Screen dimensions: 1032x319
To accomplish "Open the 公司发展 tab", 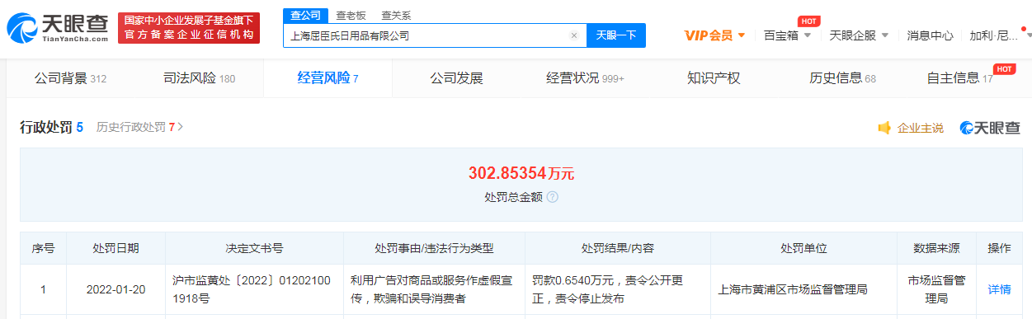I will [x=456, y=79].
